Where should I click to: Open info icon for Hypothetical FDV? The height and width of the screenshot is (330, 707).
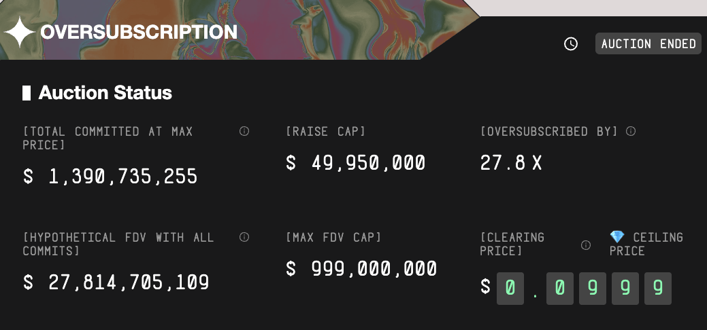[244, 237]
